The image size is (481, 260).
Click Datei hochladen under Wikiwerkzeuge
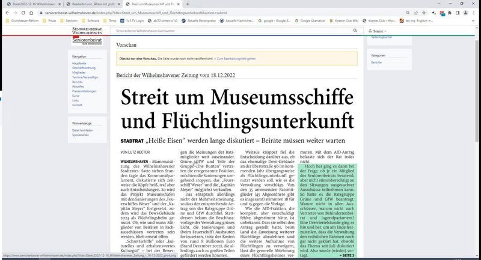tap(82, 130)
